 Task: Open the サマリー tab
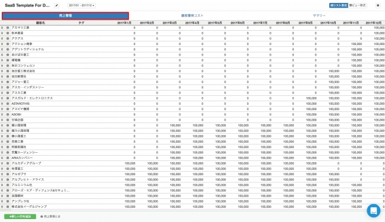click(x=319, y=15)
